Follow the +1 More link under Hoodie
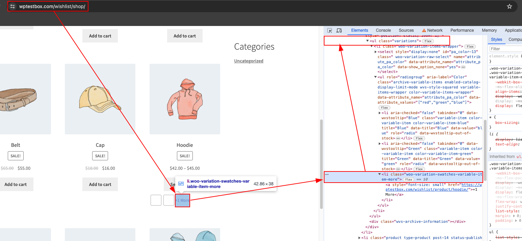The height and width of the screenshot is (241, 522). click(x=182, y=200)
